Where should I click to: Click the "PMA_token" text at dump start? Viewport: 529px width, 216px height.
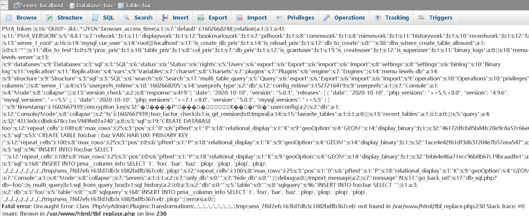pos(17,28)
